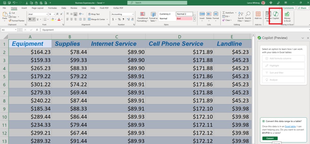Toggle Bold formatting
The width and height of the screenshot is (310, 144).
(30, 19)
